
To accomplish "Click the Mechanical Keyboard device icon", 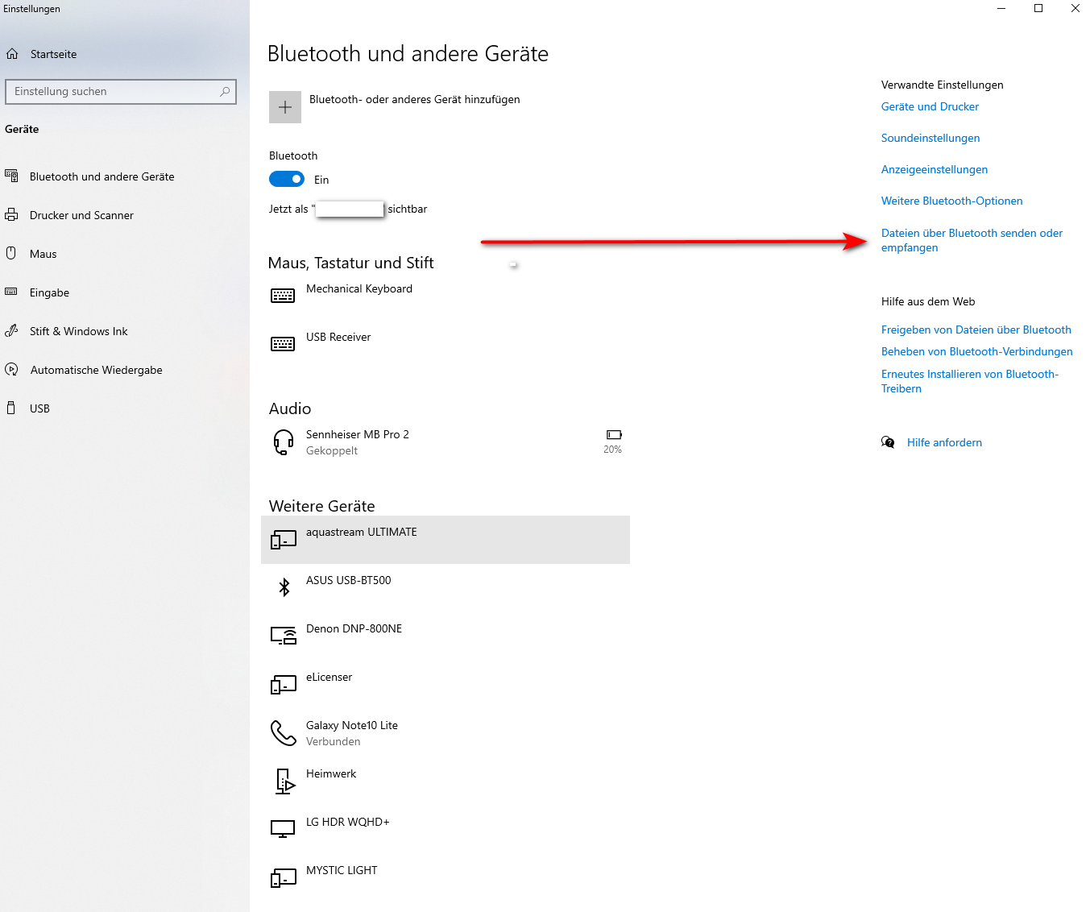I will 283,296.
